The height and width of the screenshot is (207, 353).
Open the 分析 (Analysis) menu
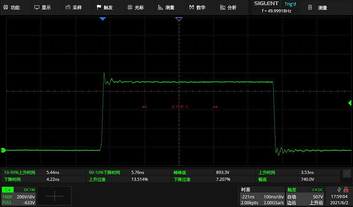228,8
